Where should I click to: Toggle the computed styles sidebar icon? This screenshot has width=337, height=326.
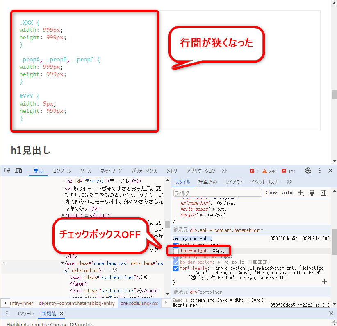pos(323,193)
